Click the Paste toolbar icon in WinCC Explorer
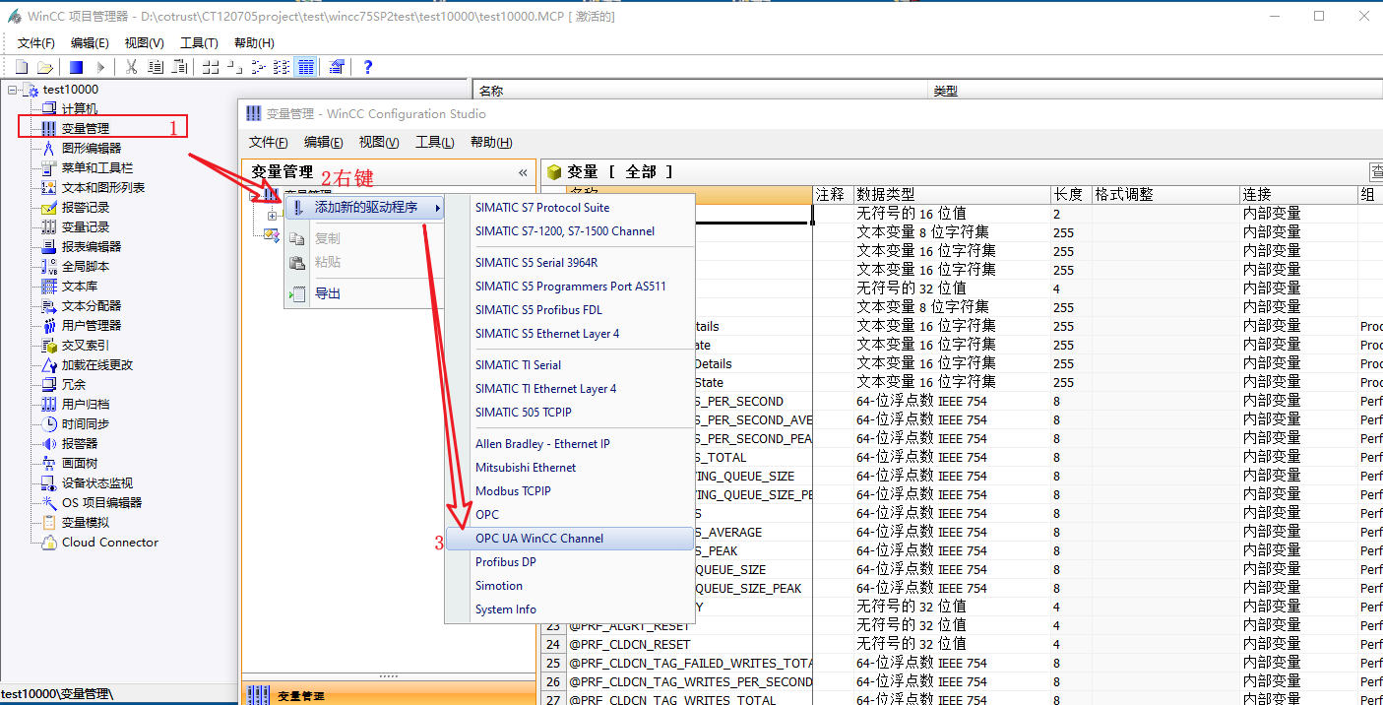The image size is (1383, 705). pyautogui.click(x=179, y=67)
